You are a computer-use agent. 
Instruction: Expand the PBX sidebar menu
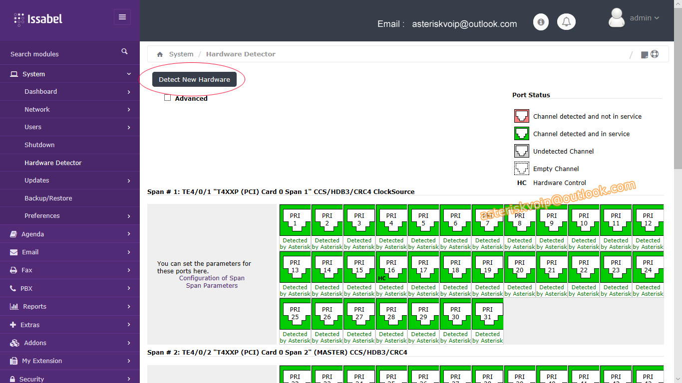pos(70,288)
